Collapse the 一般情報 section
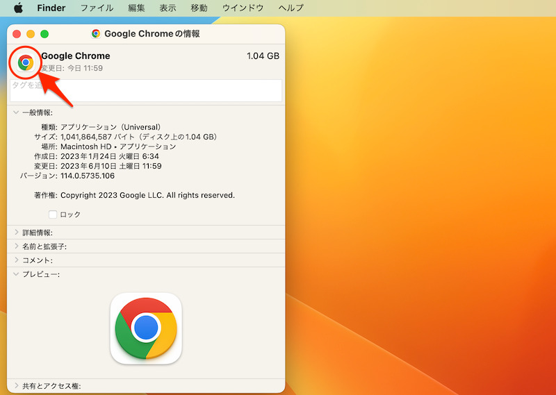 [x=16, y=112]
